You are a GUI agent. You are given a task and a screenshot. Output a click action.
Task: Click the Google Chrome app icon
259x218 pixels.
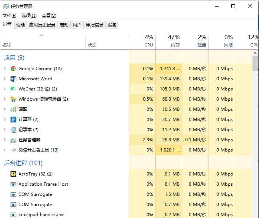(x=13, y=69)
